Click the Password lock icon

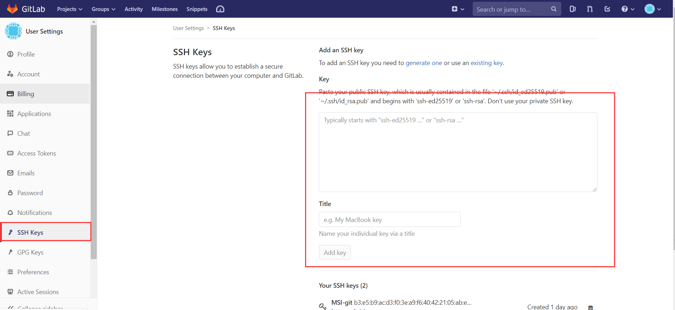click(10, 193)
